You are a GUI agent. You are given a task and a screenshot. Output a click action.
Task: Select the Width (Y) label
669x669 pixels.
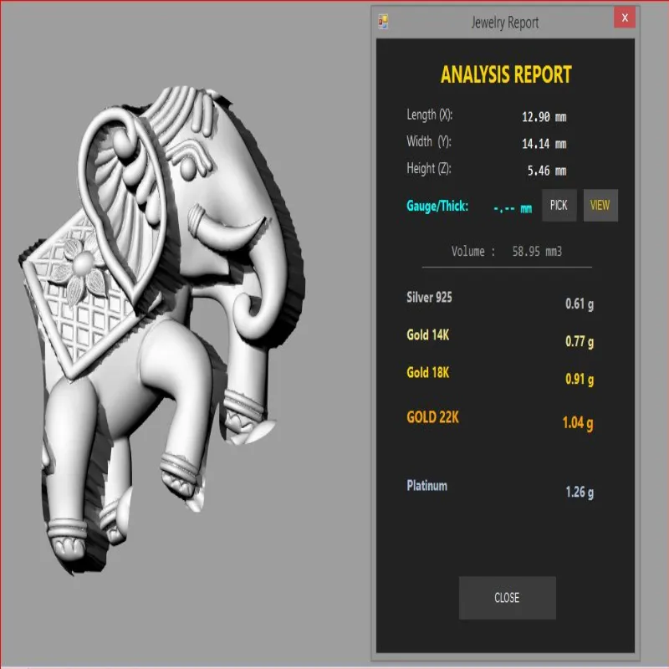point(429,141)
